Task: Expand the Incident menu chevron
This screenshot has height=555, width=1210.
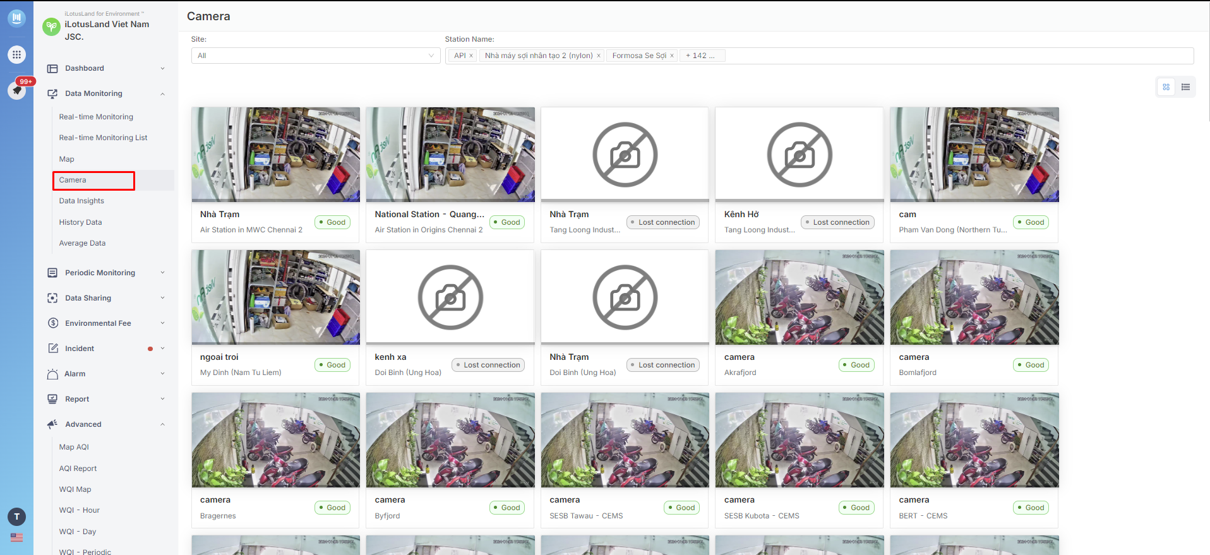Action: [x=162, y=349]
